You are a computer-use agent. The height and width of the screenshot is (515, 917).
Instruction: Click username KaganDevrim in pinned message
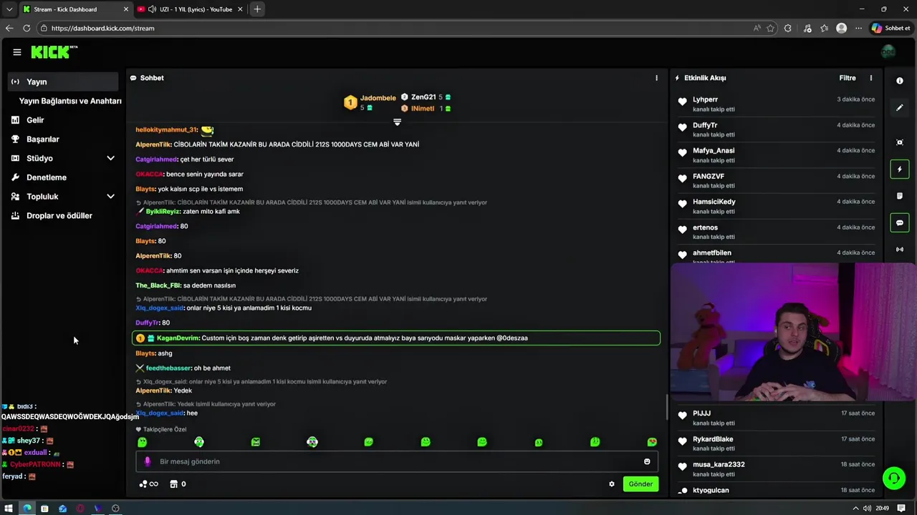click(178, 338)
